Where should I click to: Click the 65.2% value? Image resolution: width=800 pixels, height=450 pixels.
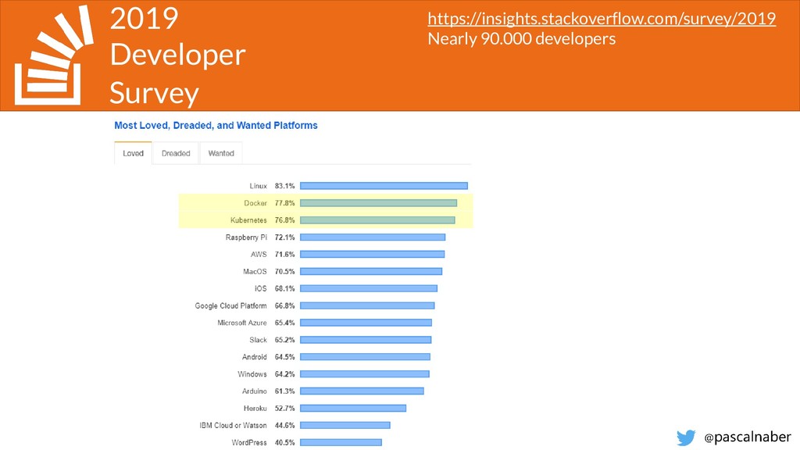point(284,340)
